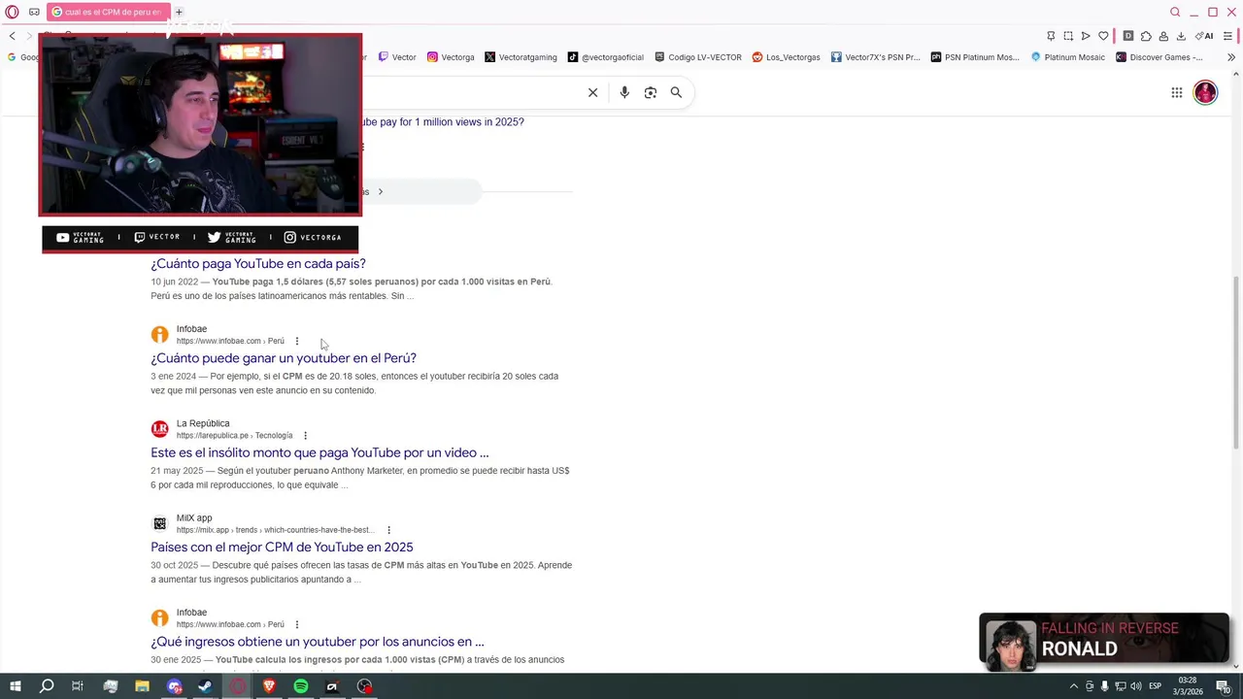The width and height of the screenshot is (1243, 699).
Task: Open Brave browser from the taskbar
Action: pos(269,686)
